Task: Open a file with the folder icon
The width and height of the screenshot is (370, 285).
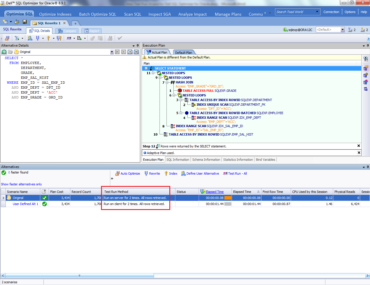Action: click(17, 22)
